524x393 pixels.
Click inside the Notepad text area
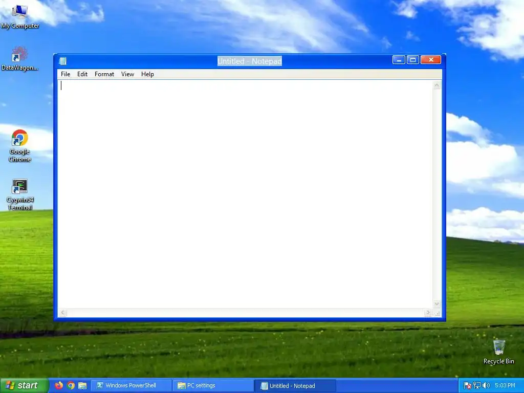(x=245, y=194)
